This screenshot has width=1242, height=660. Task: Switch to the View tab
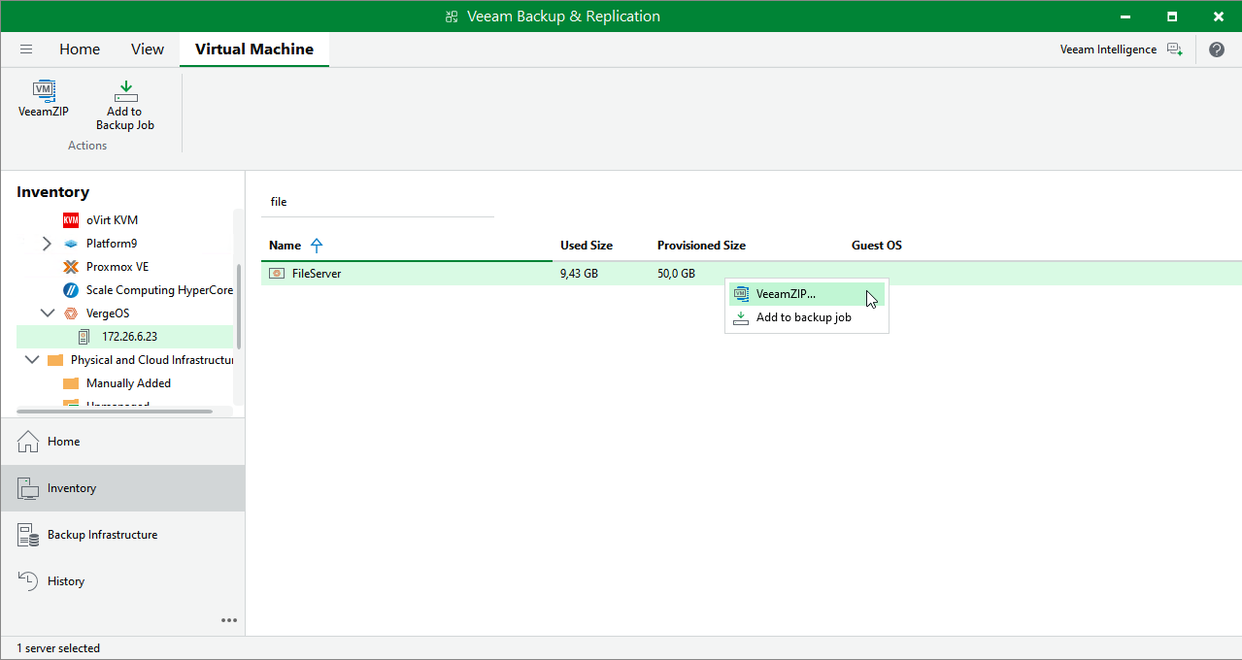click(x=148, y=49)
